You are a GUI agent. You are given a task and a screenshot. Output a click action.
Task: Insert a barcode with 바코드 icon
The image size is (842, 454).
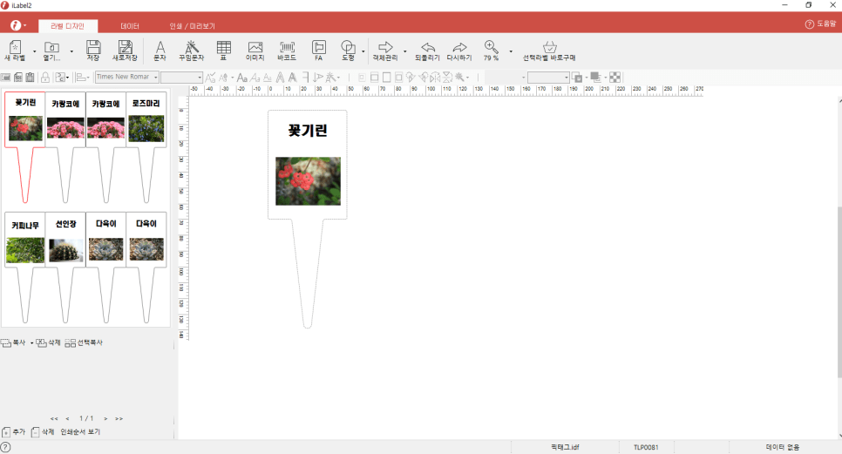pos(288,47)
